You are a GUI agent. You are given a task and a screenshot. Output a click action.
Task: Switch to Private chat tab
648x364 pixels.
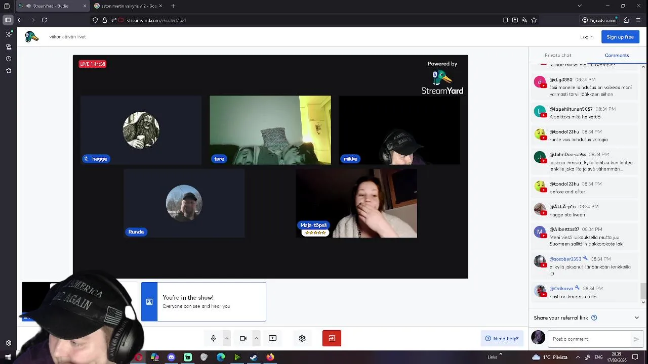(x=557, y=55)
